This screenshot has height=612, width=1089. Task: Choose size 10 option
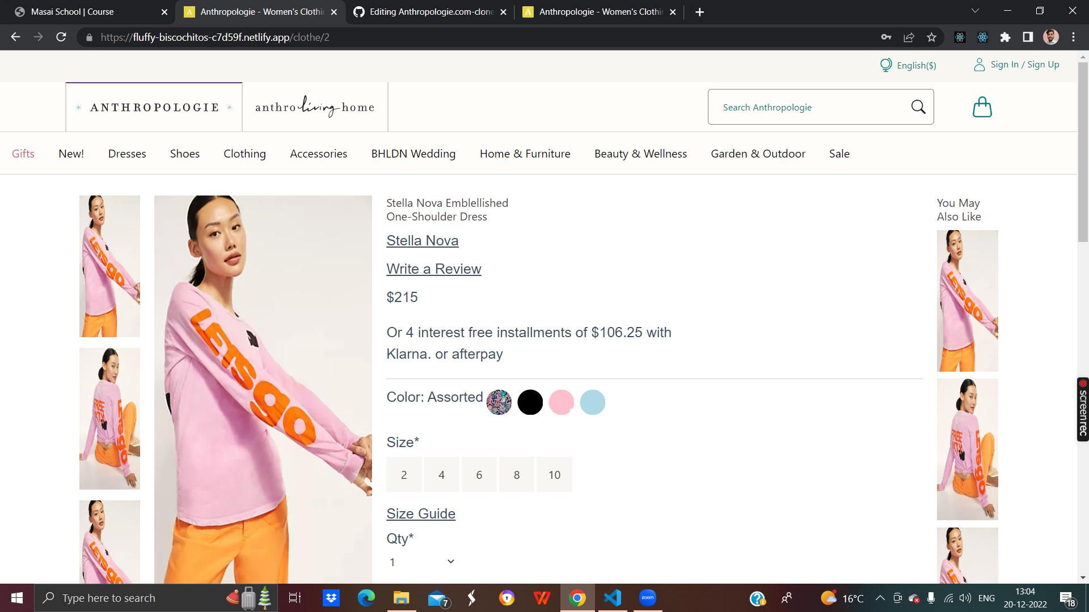pyautogui.click(x=554, y=475)
